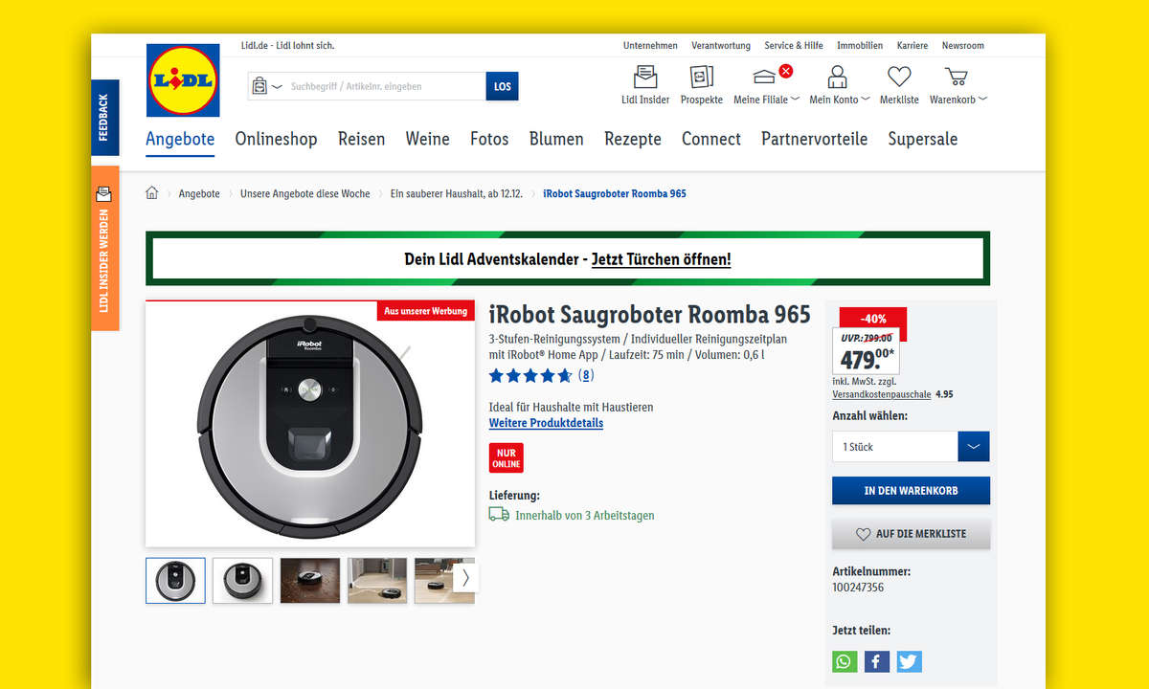Open the Merkliste heart icon
This screenshot has width=1149, height=689.
point(899,78)
